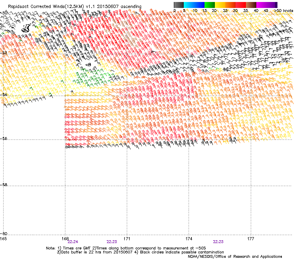Click the purple '22:24' time label

tap(73, 242)
